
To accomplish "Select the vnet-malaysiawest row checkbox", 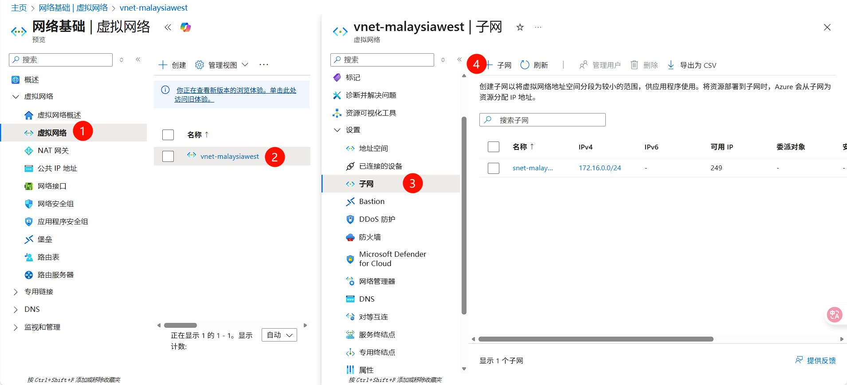I will [x=168, y=156].
